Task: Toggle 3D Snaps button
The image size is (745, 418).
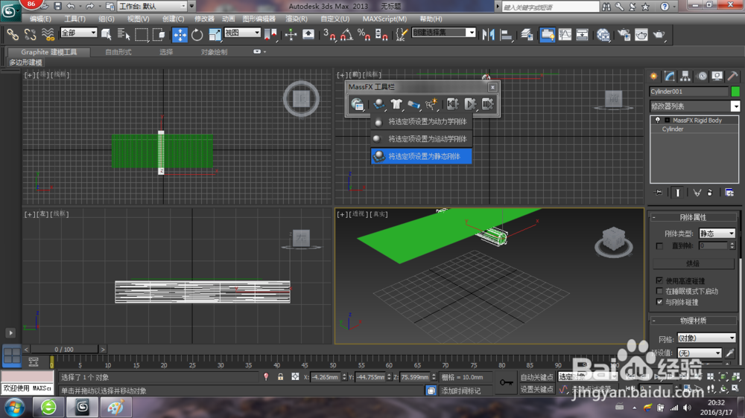Action: [329, 35]
